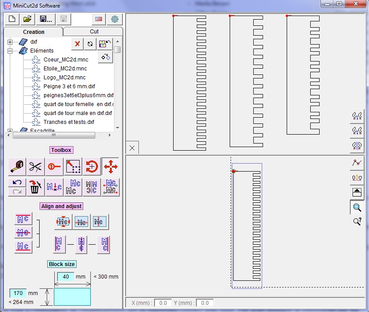Click the X (mm) coordinate field
This screenshot has height=312, width=369.
point(163,303)
